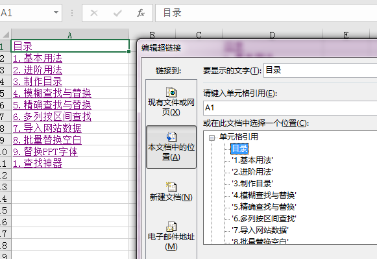Select column A header
Image resolution: width=377 pixels, height=259 pixels.
point(70,34)
